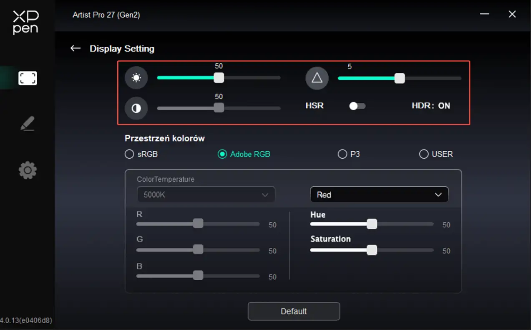Click the HDR: ON label

point(431,106)
